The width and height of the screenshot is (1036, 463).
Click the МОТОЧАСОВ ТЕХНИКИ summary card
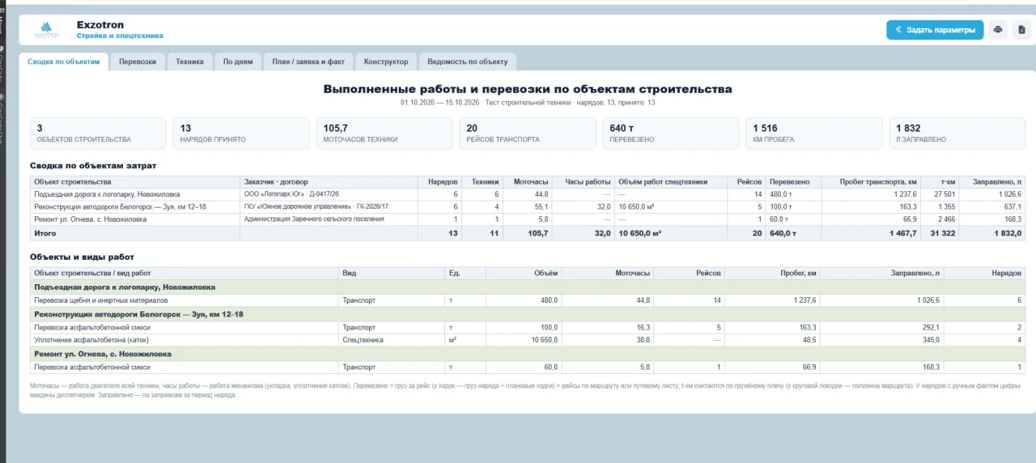click(x=384, y=134)
